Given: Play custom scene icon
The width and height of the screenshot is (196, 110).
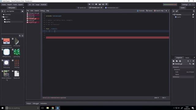Looking at the screenshot, I should [x=103, y=4].
